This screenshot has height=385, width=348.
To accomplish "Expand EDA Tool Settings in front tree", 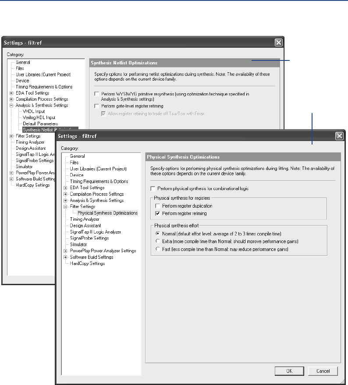I will (66, 188).
